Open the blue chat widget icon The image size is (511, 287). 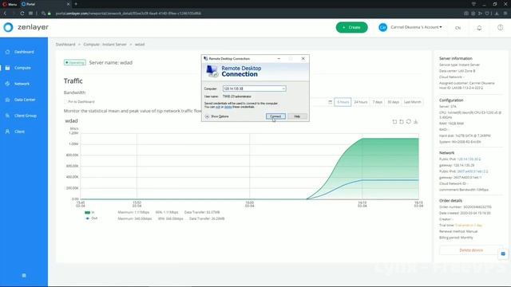coord(503,254)
